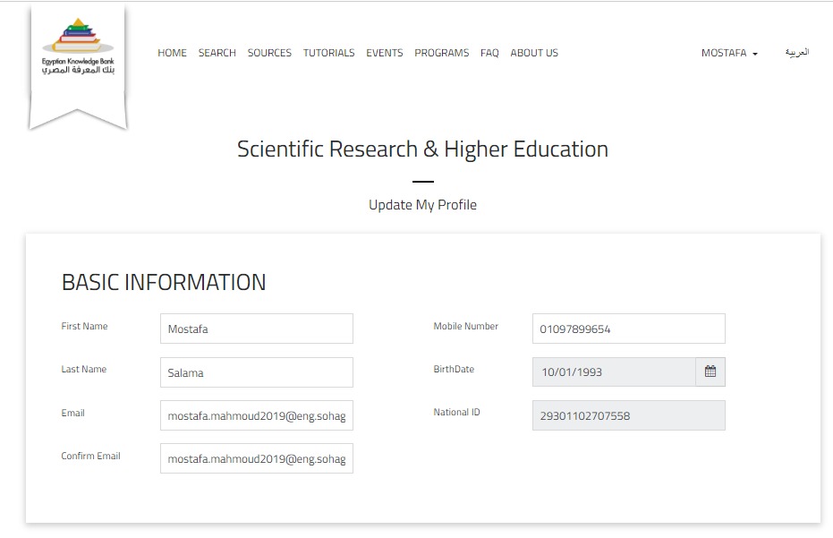
Task: Focus the Last Name text box
Action: coord(257,372)
